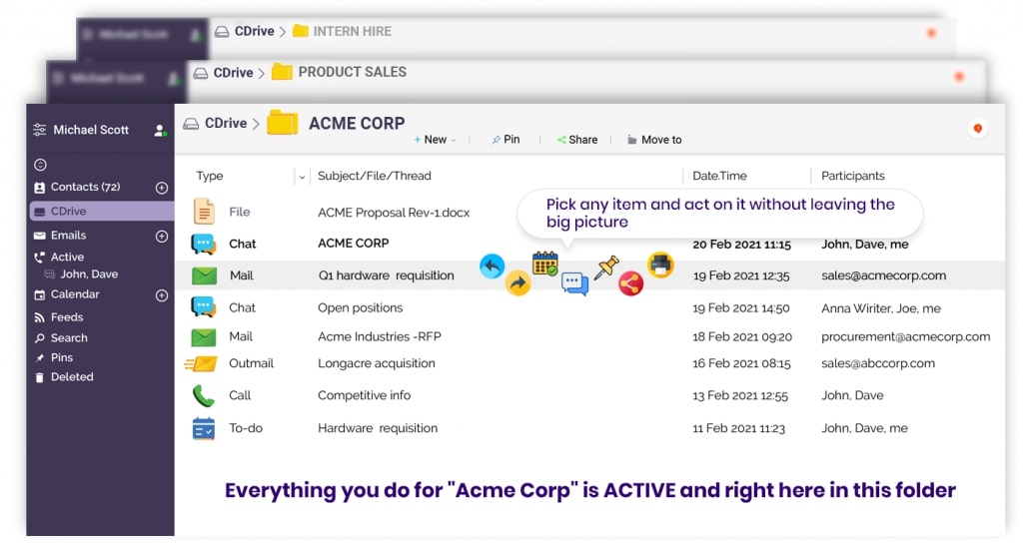Open the New dropdown menu
This screenshot has width=1023, height=544.
(436, 140)
